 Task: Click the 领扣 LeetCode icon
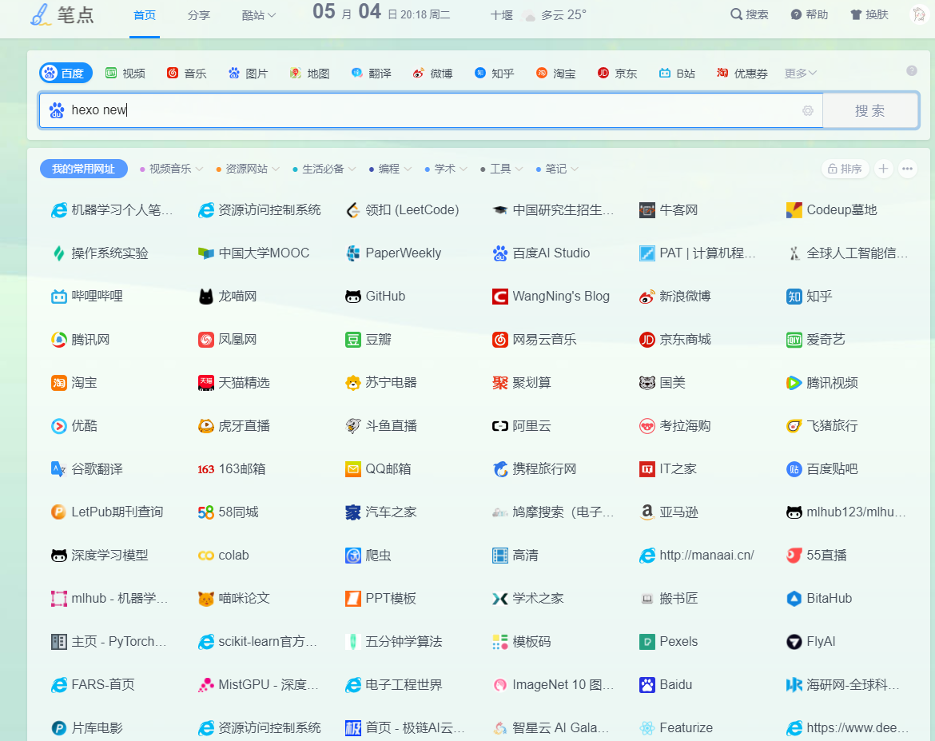click(353, 210)
